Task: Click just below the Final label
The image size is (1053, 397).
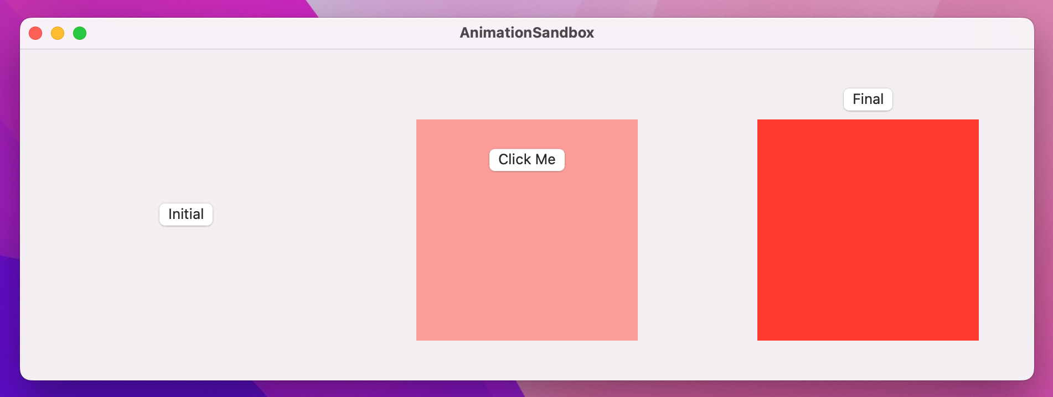Action: (x=867, y=114)
